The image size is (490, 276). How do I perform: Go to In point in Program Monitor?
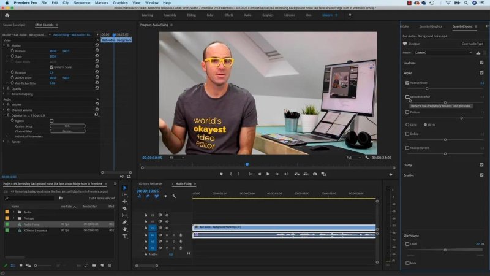coord(251,174)
